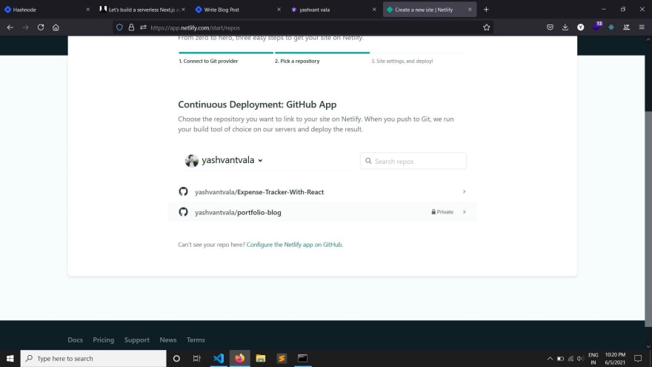Click the React developer tools extension icon
The width and height of the screenshot is (652, 367).
tap(611, 27)
